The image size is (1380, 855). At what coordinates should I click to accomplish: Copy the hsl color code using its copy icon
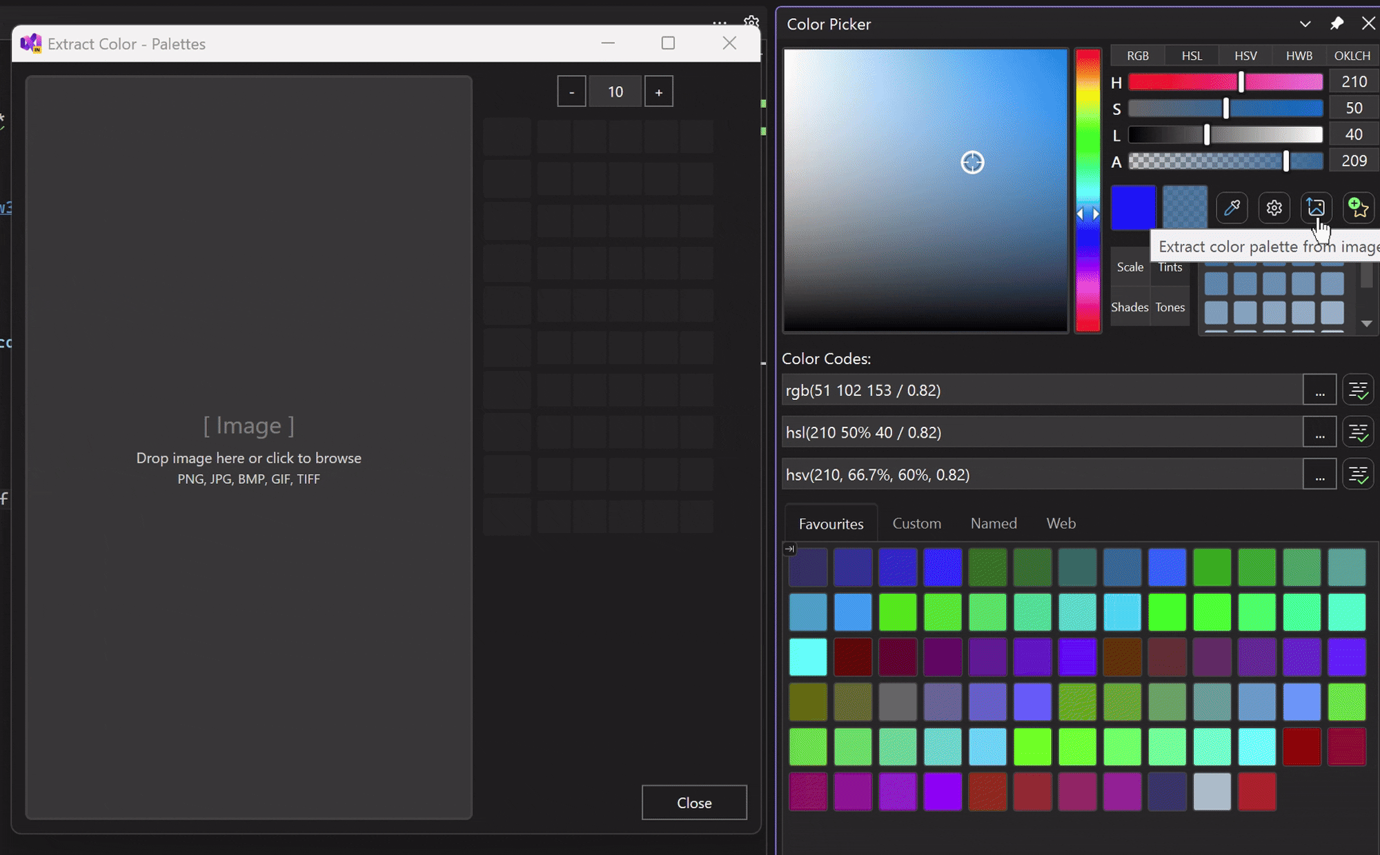click(x=1358, y=432)
